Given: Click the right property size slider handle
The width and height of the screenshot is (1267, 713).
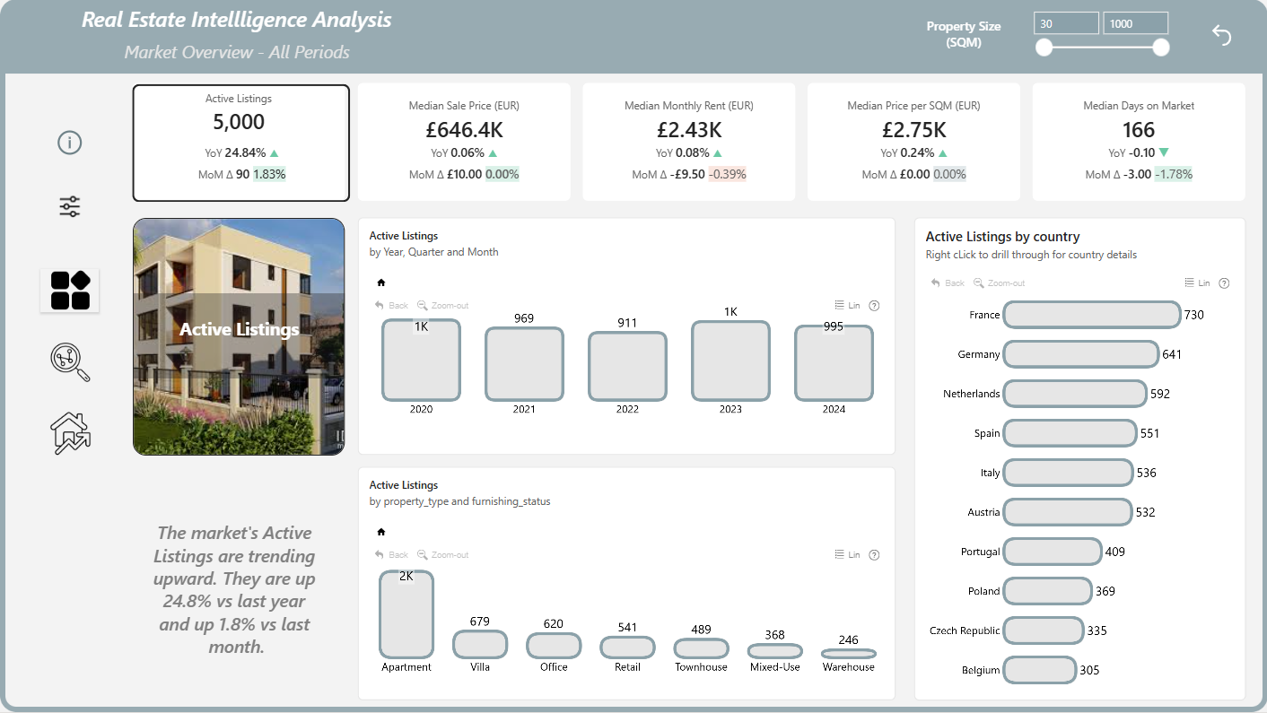Looking at the screenshot, I should pos(1161,48).
